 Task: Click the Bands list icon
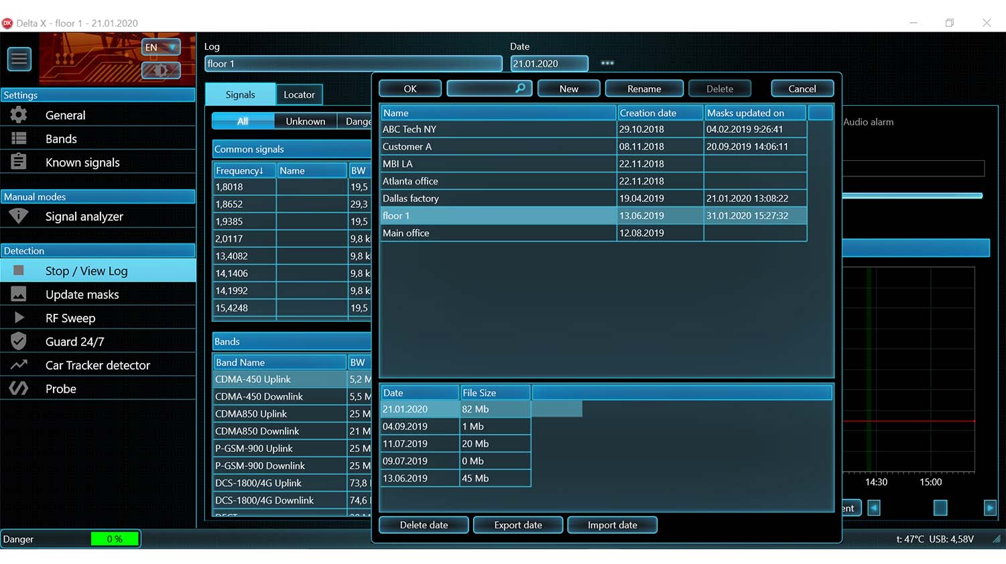(19, 138)
